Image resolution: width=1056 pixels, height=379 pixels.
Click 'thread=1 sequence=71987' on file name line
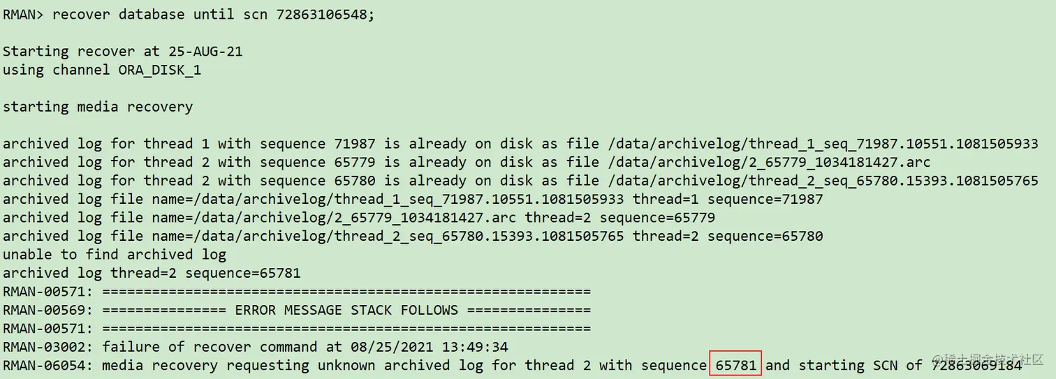(x=728, y=199)
